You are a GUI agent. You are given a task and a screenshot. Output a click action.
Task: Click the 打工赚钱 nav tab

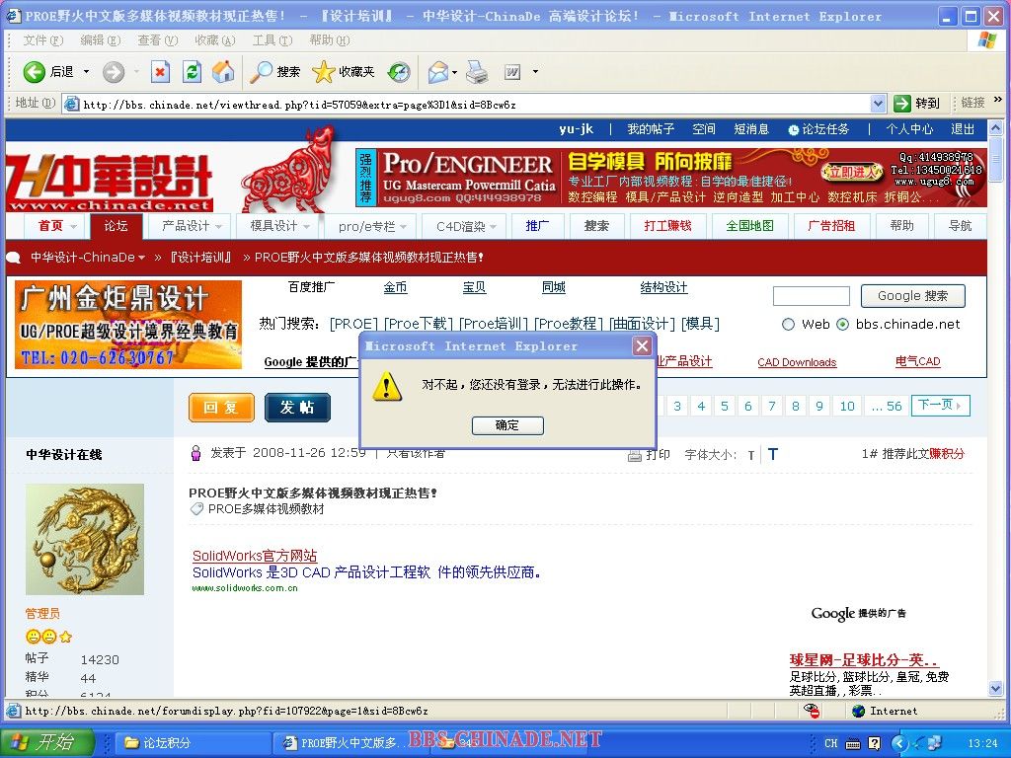666,226
